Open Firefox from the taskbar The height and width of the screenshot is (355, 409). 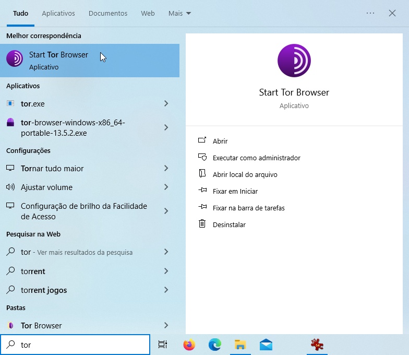[189, 345]
